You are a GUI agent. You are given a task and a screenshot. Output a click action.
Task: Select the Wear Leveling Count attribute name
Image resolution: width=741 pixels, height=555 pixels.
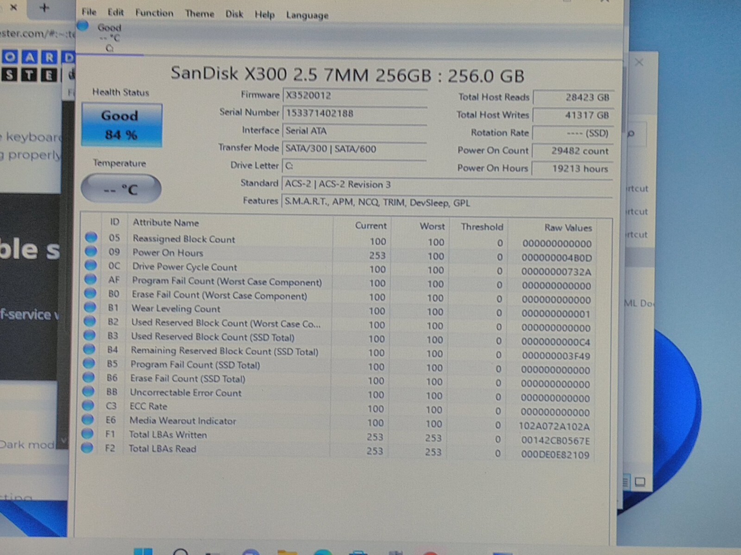pyautogui.click(x=176, y=309)
